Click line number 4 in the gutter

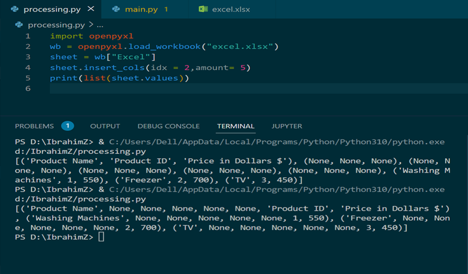[x=28, y=68]
